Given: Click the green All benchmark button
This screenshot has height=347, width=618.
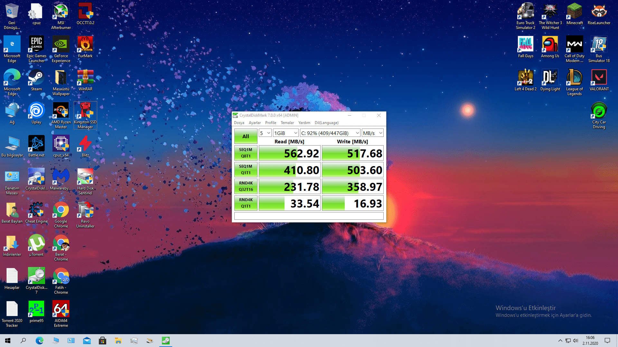Looking at the screenshot, I should (x=246, y=136).
